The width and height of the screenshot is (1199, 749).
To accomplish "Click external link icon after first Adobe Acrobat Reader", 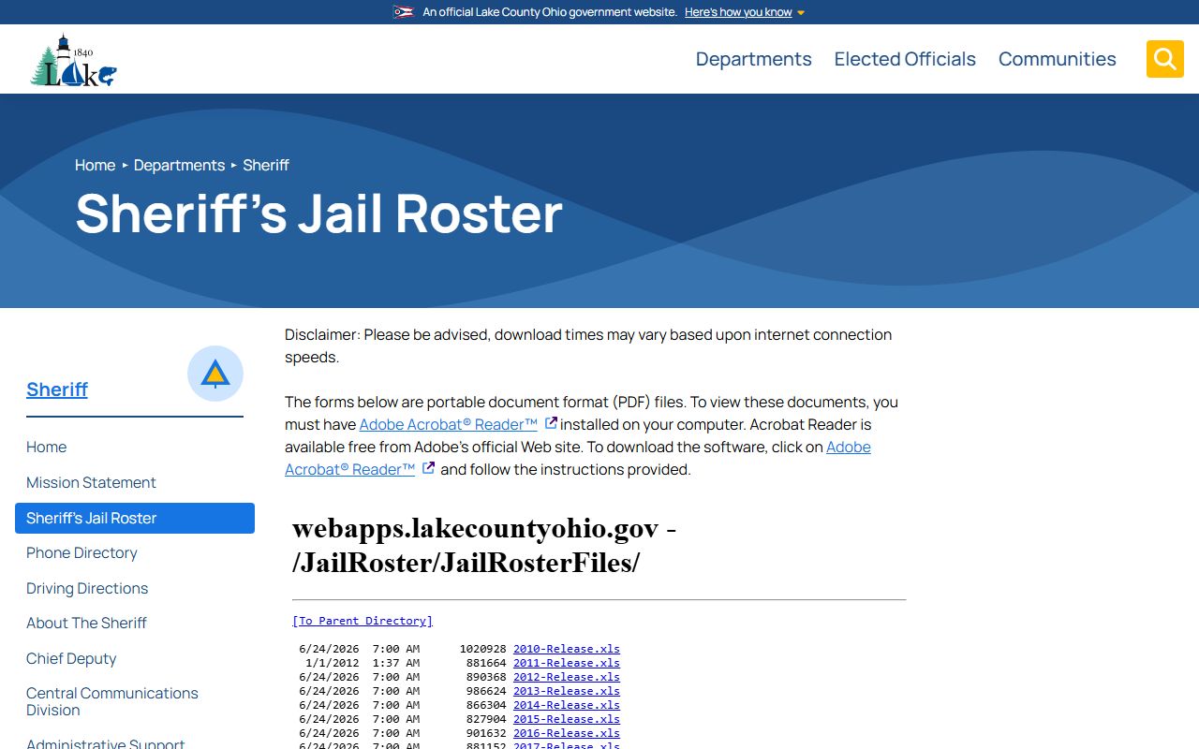I will (x=551, y=423).
